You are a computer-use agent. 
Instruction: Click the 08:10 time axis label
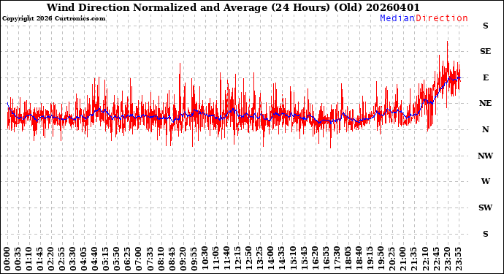[x=161, y=259]
